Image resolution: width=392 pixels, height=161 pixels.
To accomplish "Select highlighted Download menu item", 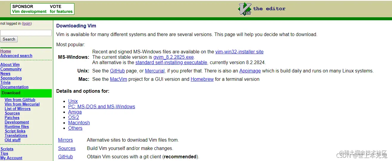I will (26, 93).
